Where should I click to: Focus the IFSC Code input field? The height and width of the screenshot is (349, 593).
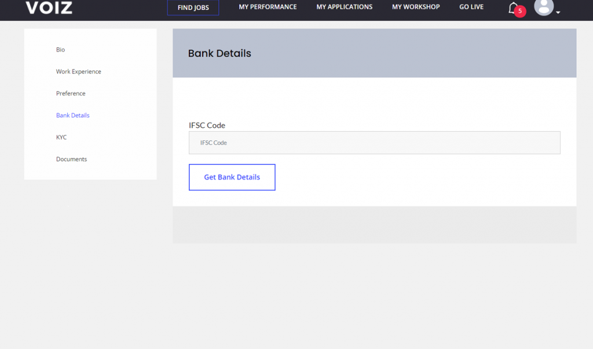click(x=375, y=143)
